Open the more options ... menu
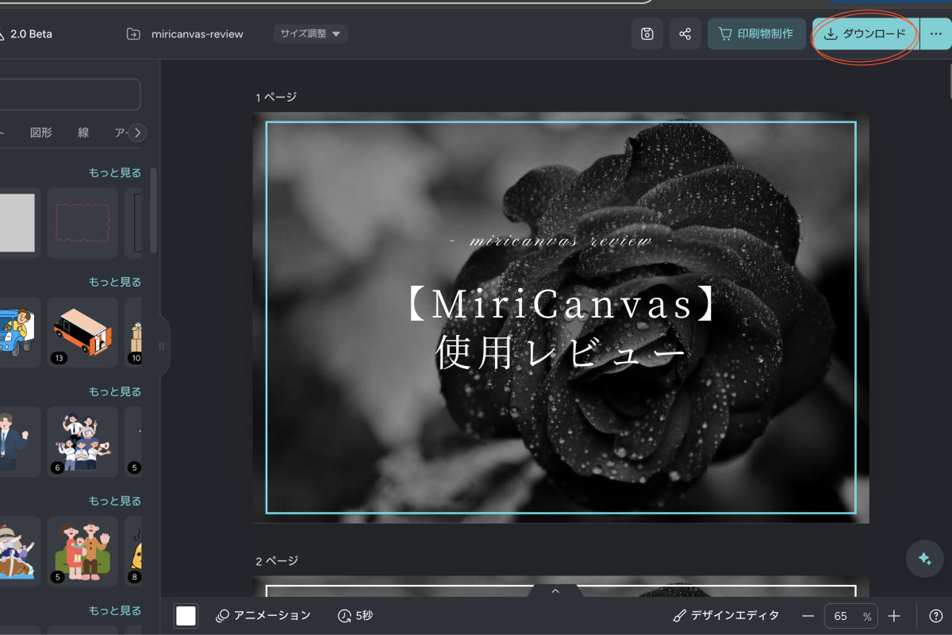This screenshot has width=952, height=635. (938, 33)
